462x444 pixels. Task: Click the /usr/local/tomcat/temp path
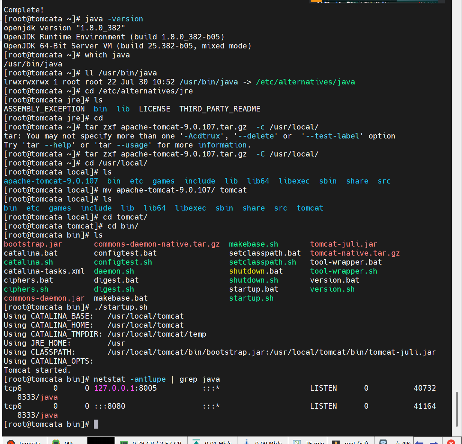pyautogui.click(x=157, y=334)
